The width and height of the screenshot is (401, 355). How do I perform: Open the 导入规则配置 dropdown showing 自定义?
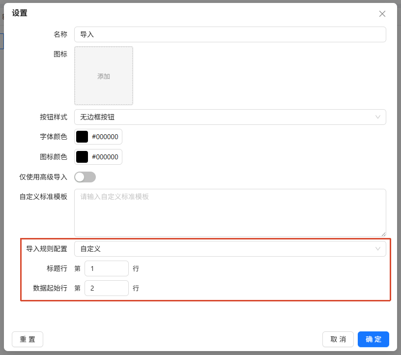(x=230, y=249)
